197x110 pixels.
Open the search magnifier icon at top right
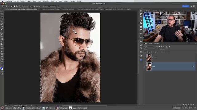click(x=191, y=6)
